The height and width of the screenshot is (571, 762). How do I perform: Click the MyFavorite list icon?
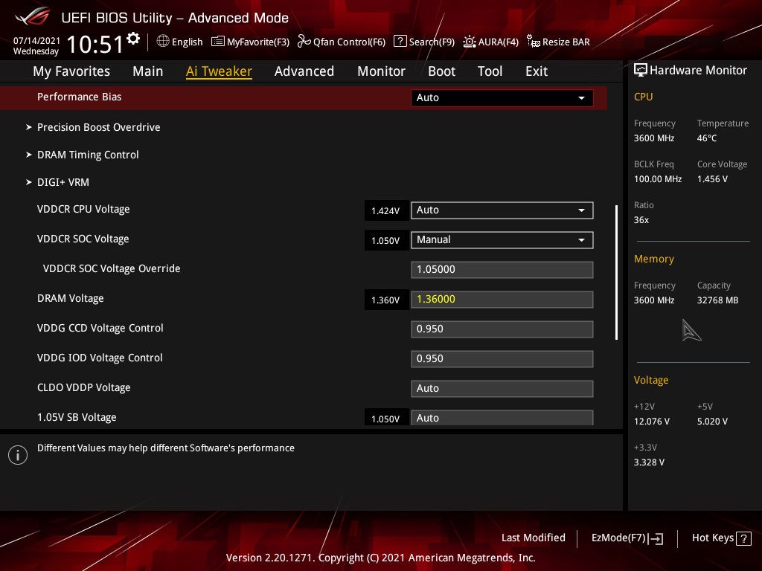coord(218,42)
